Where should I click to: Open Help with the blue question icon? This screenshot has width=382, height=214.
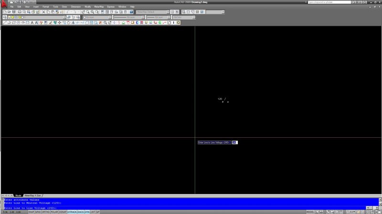[x=131, y=12]
